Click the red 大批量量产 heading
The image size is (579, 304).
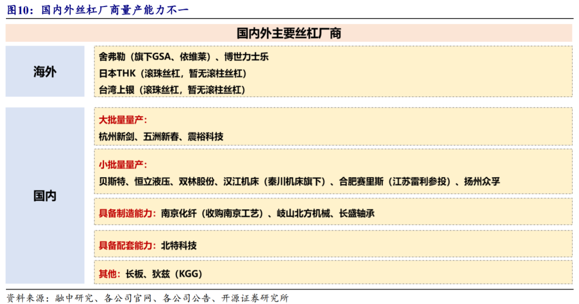coord(123,120)
